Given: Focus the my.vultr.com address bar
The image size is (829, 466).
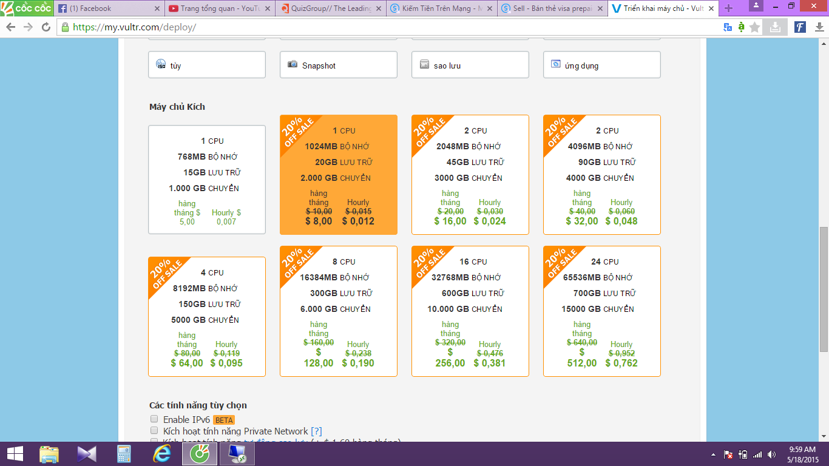Looking at the screenshot, I should pyautogui.click(x=388, y=27).
